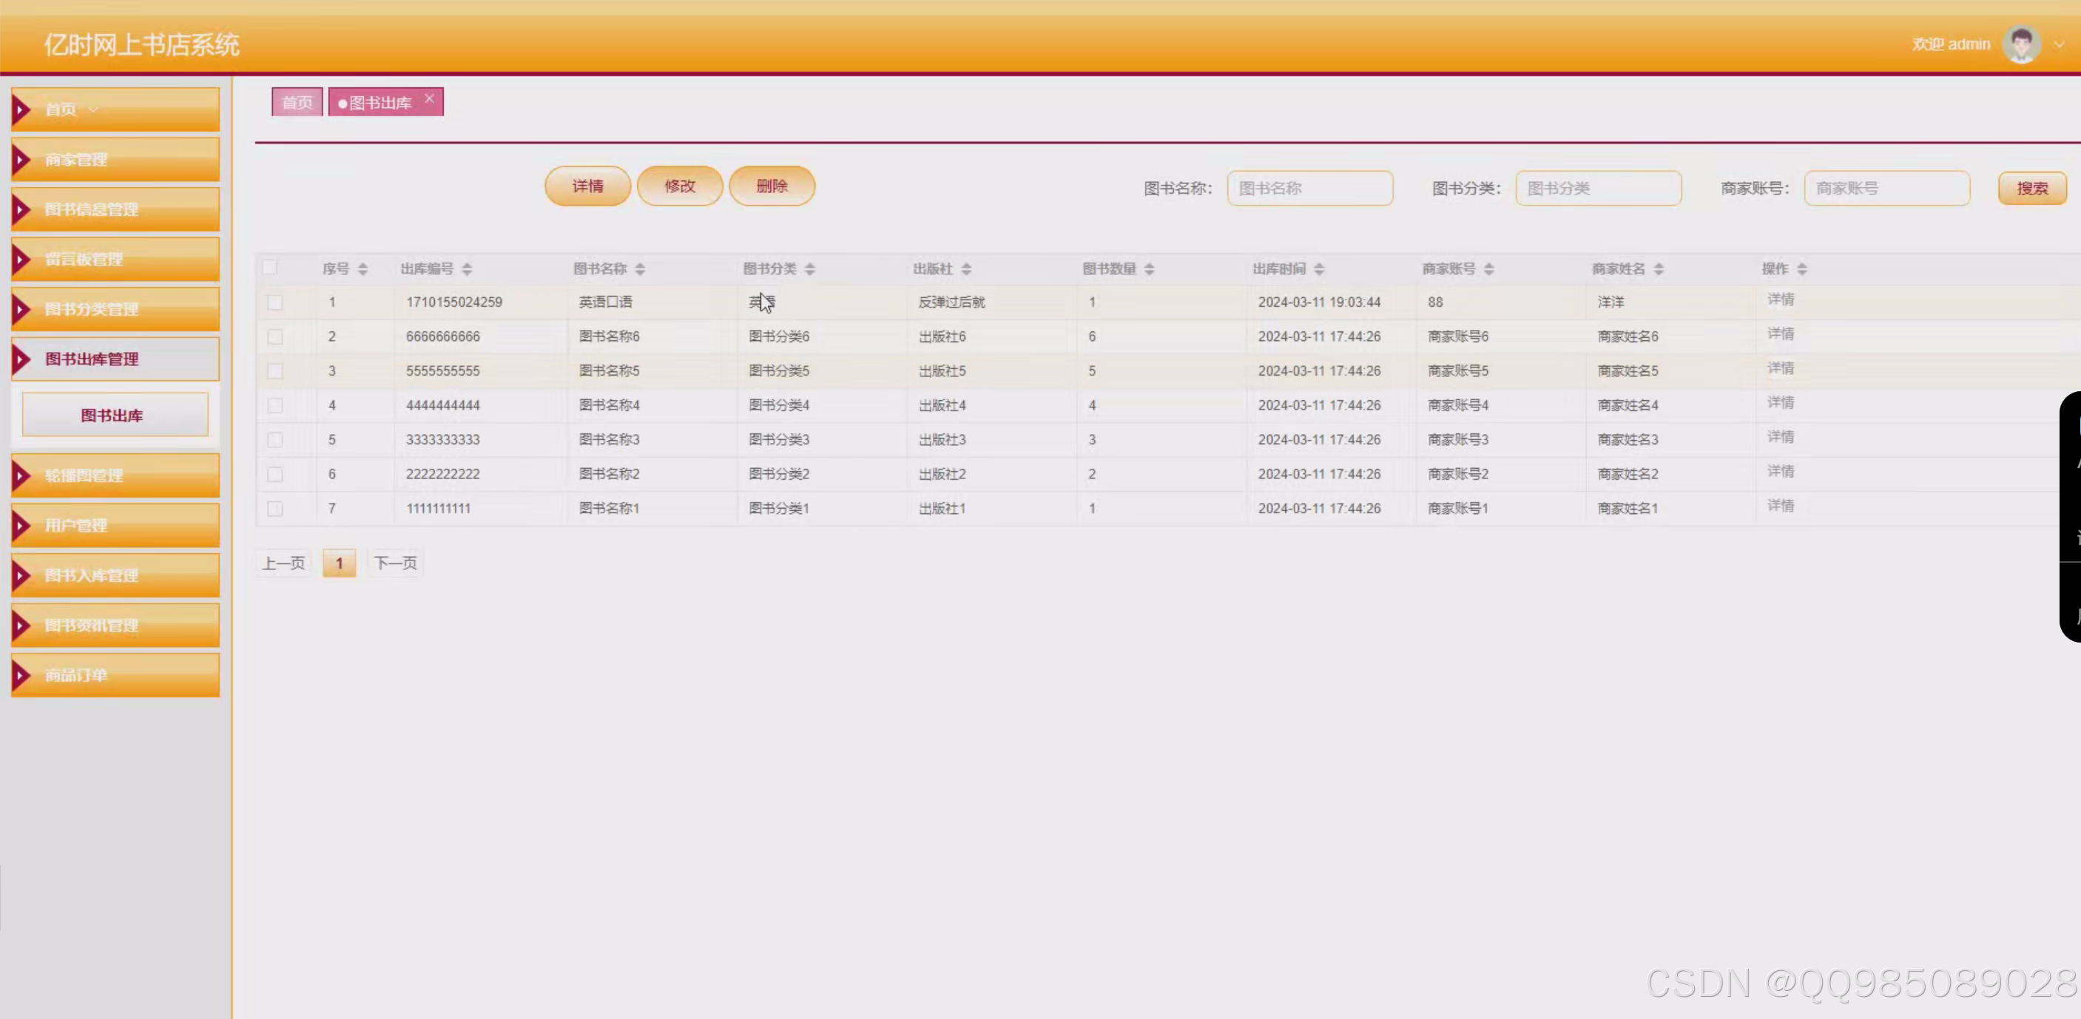Viewport: 2081px width, 1019px height.
Task: Sort by 序号 column arrows
Action: pos(362,269)
